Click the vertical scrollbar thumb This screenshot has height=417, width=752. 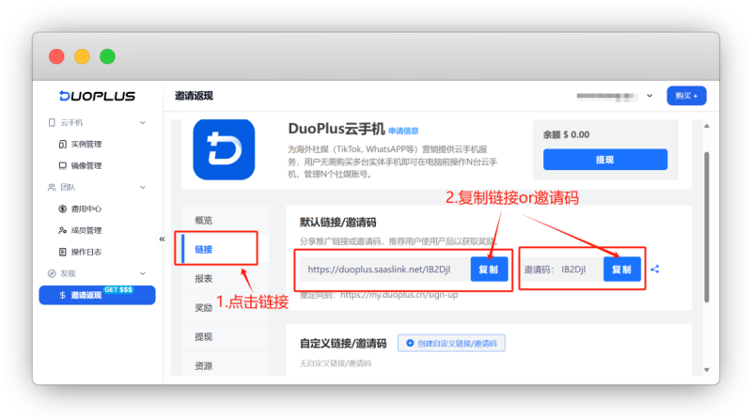pyautogui.click(x=707, y=226)
